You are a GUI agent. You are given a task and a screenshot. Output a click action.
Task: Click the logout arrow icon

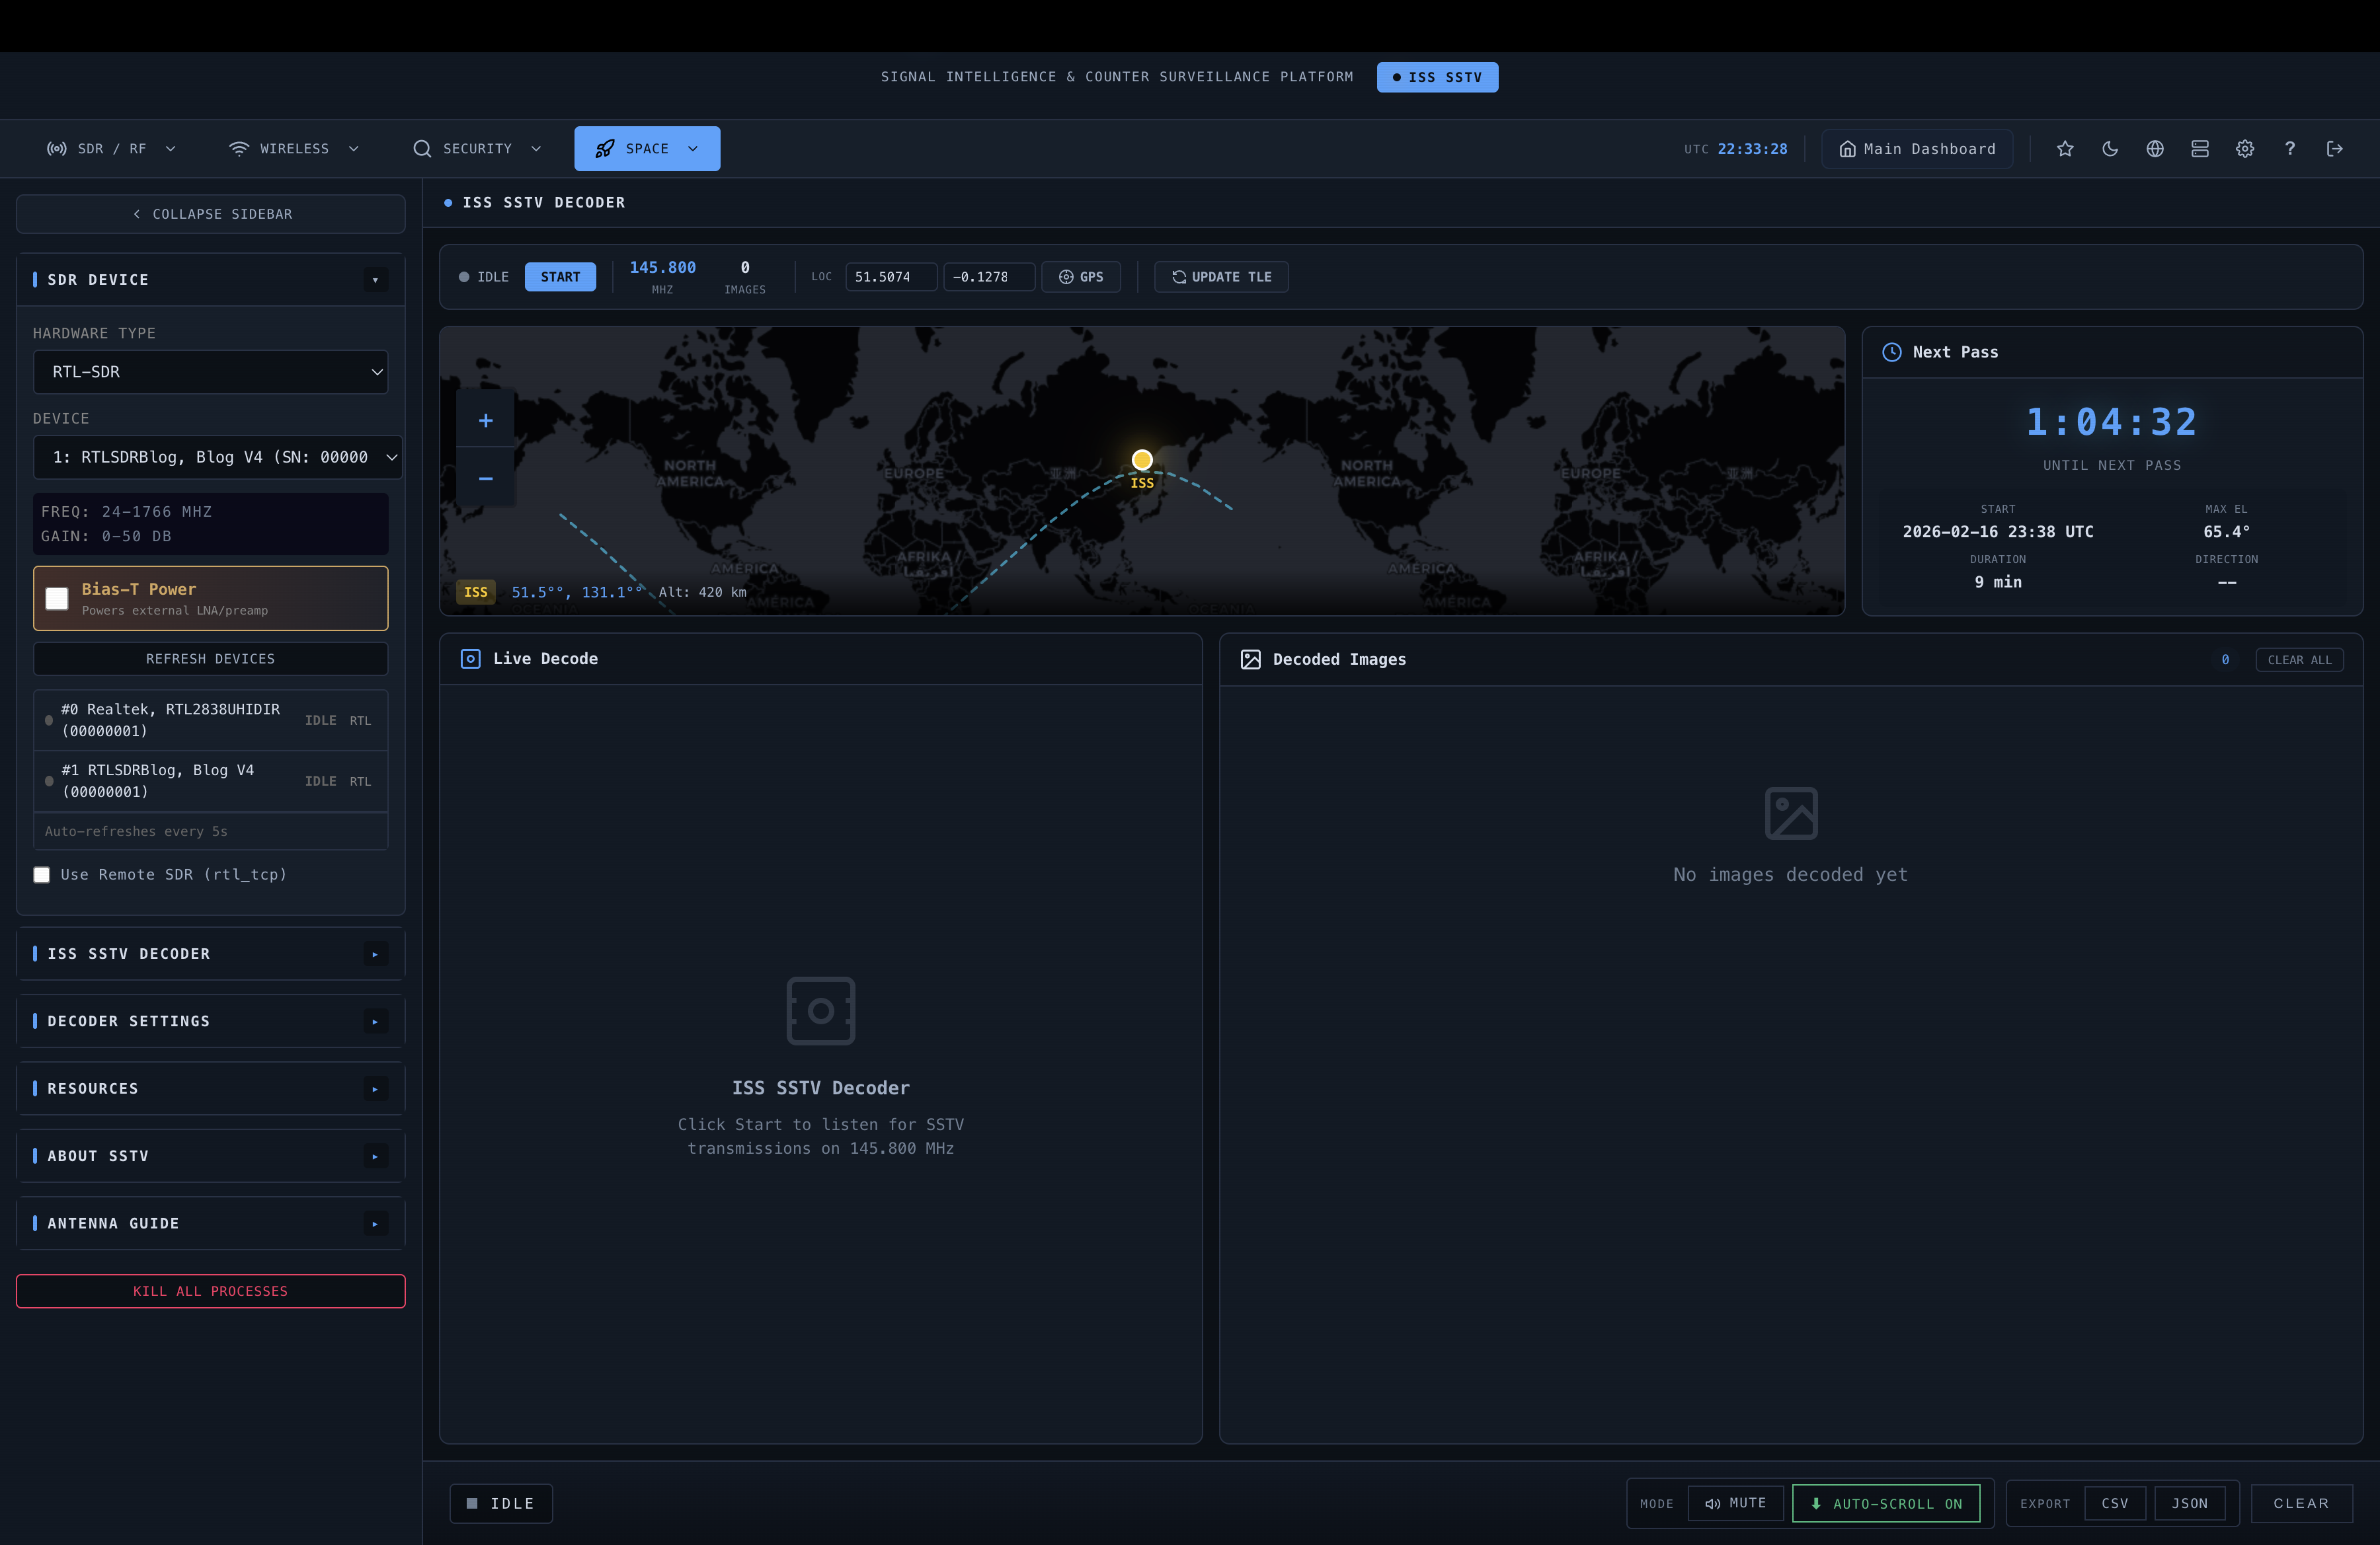(x=2335, y=149)
